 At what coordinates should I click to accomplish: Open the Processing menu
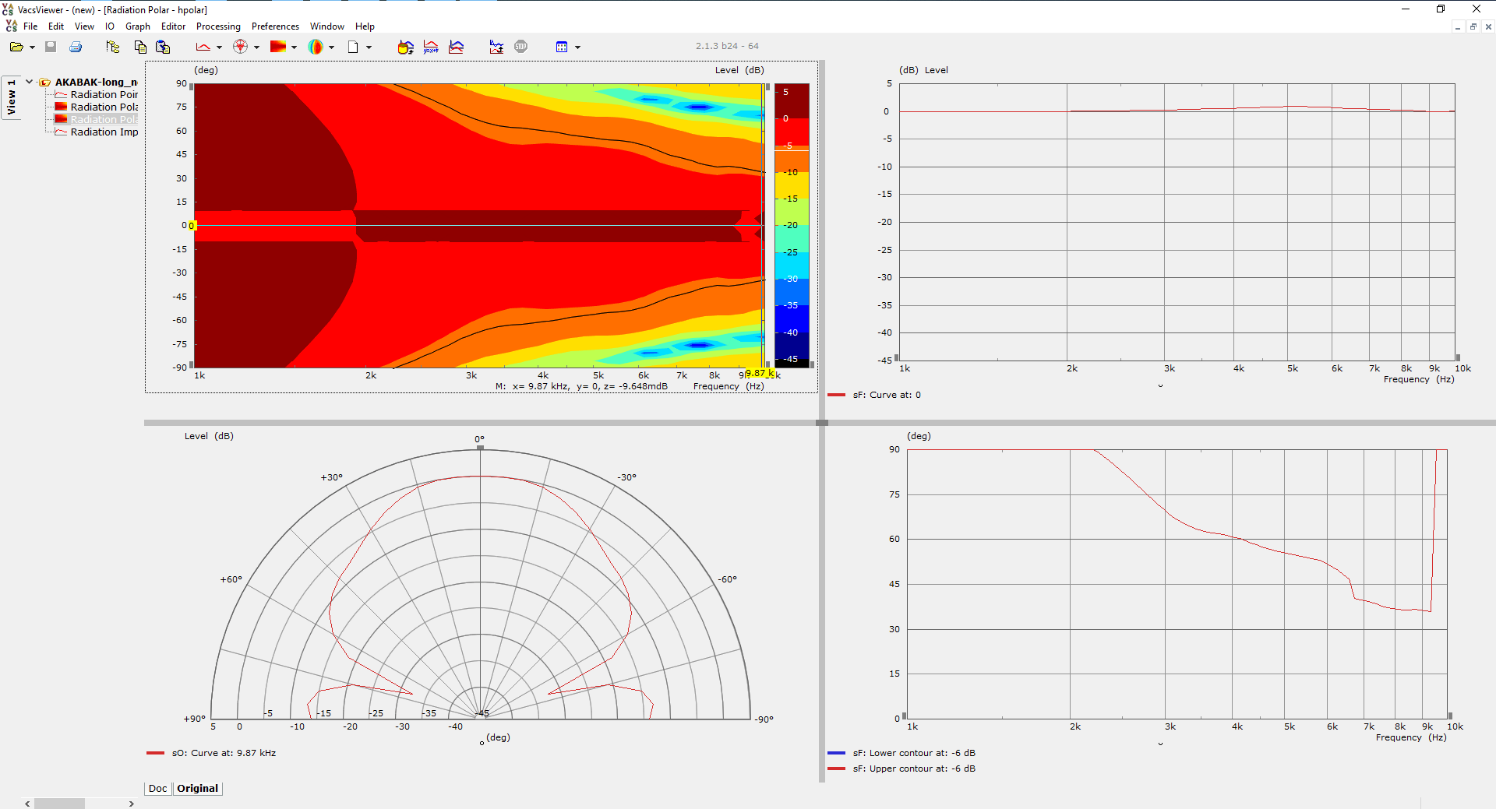tap(218, 26)
